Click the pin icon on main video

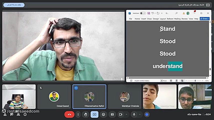coord(122,79)
